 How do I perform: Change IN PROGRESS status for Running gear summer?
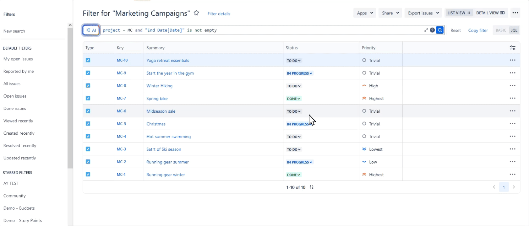299,162
